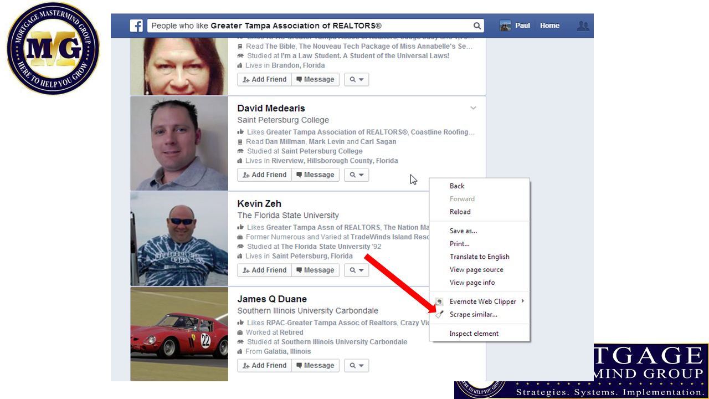Click TradeWinds Island Resorts workplace link
This screenshot has height=399, width=709.
coord(390,237)
